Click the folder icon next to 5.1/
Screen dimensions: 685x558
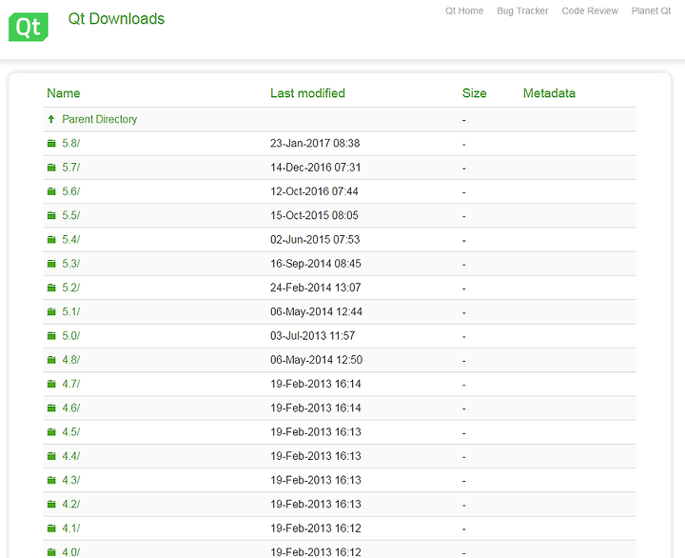click(x=51, y=311)
